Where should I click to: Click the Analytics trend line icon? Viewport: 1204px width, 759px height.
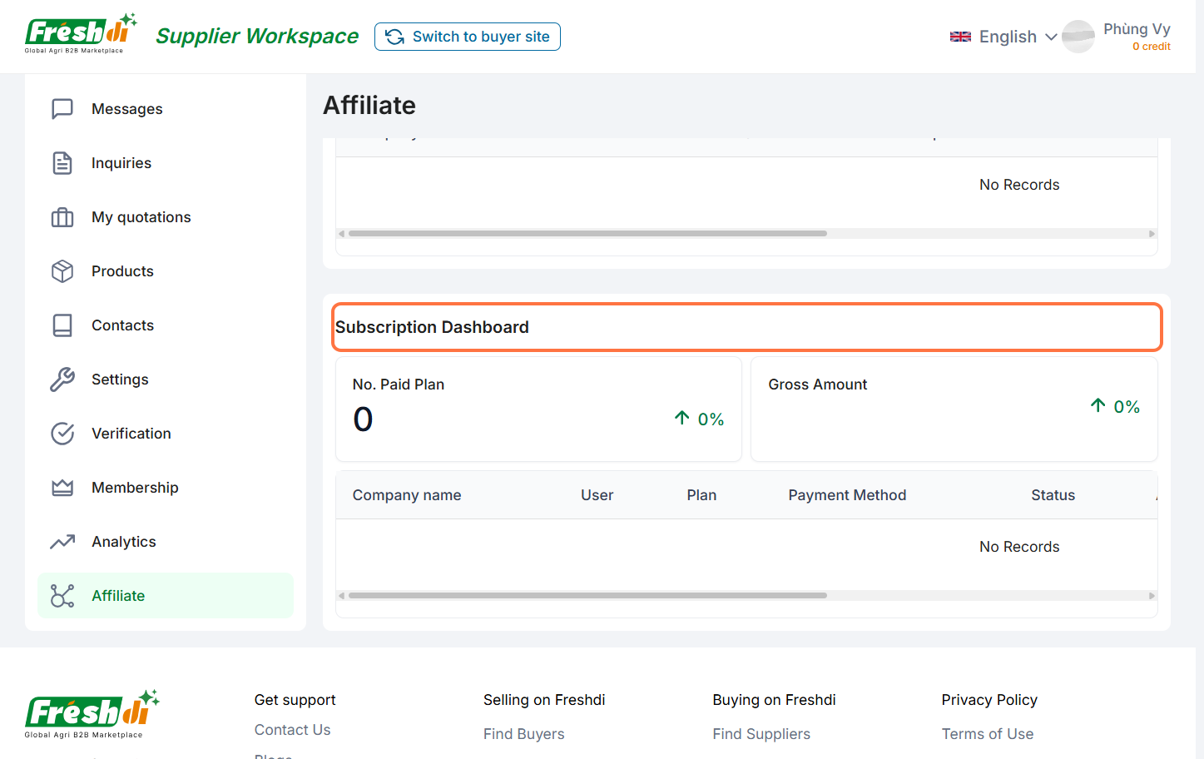[62, 542]
